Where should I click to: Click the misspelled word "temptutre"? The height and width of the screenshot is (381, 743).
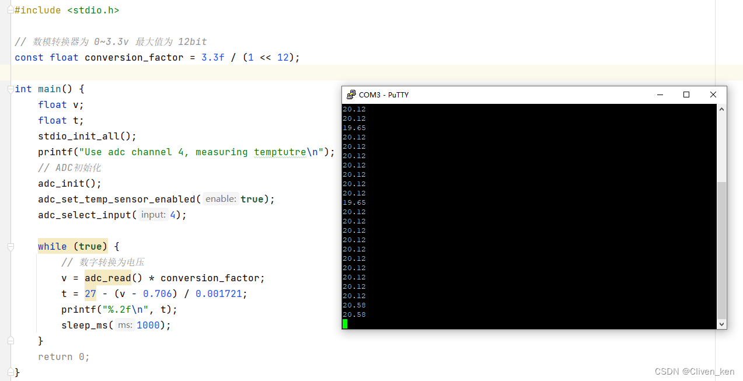(x=280, y=152)
